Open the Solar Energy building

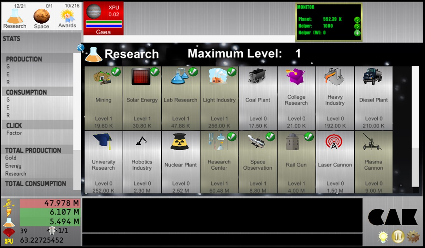click(142, 98)
